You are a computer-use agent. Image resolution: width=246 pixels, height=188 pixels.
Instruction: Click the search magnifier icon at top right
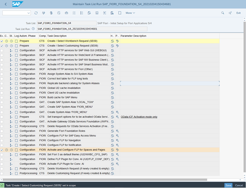point(223,13)
